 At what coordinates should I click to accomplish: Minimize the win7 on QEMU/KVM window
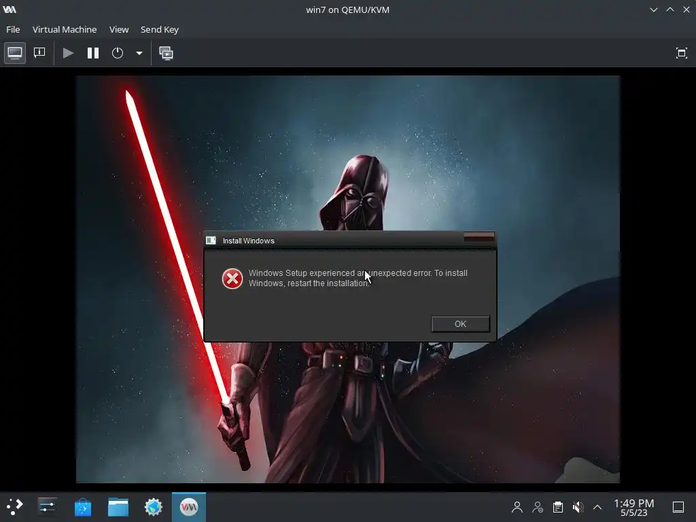click(654, 10)
